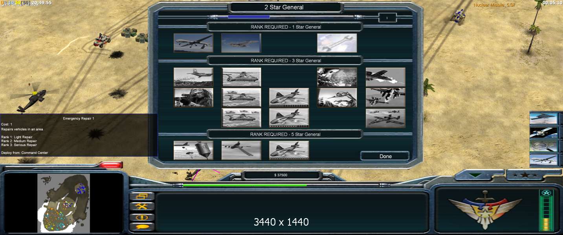
Task: Click the "RANK REQUIRED - 1 Star General" header
Action: click(286, 27)
